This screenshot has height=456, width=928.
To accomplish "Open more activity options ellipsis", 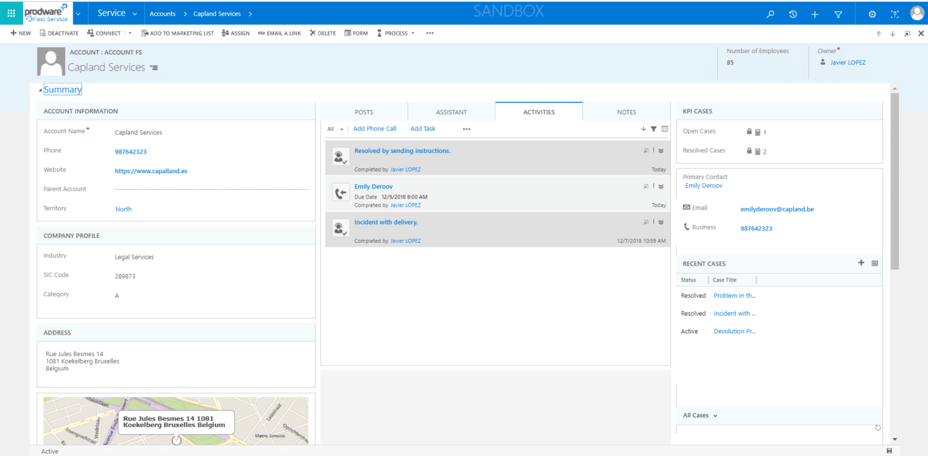I will 467,129.
